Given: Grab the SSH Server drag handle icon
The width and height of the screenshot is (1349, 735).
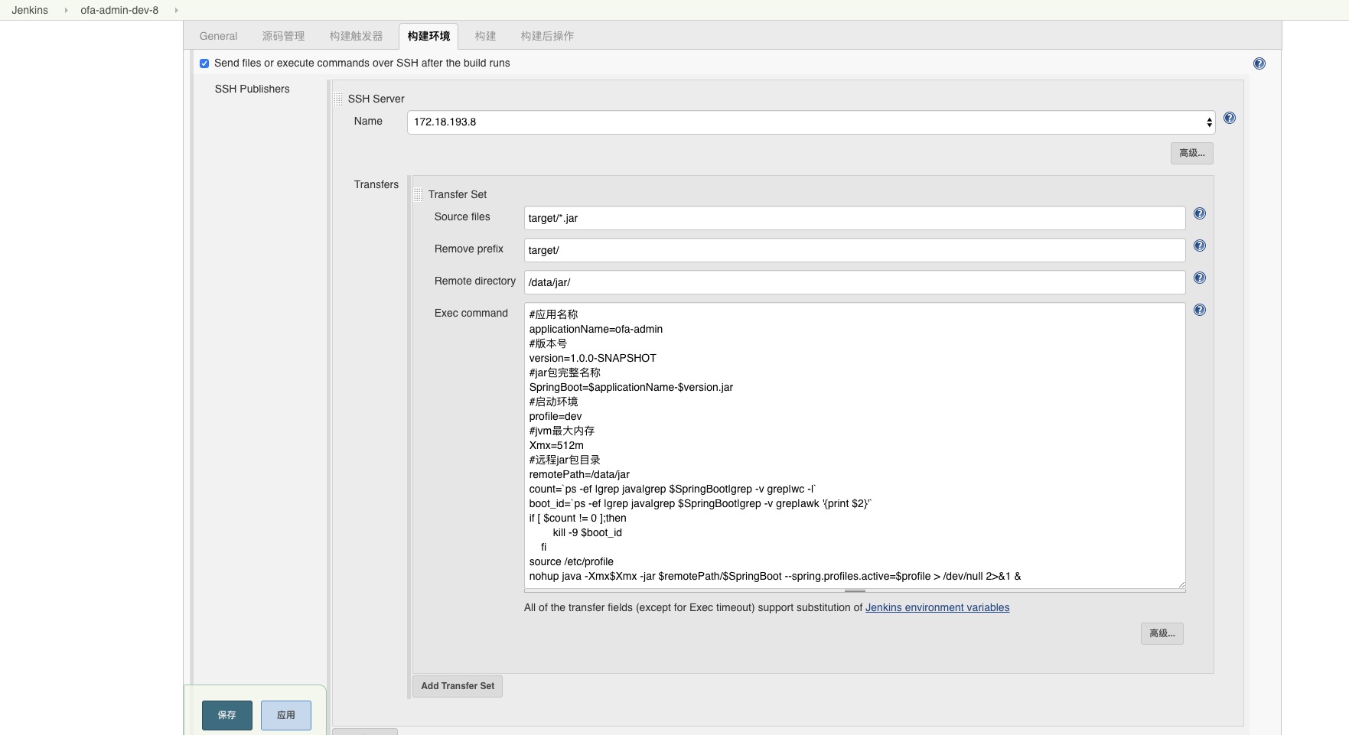Looking at the screenshot, I should (x=337, y=99).
